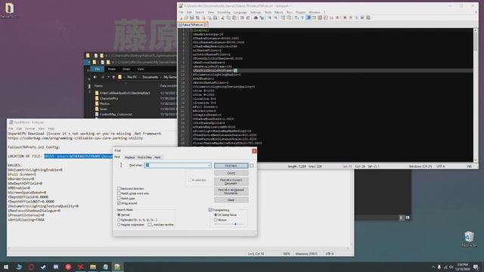
Task: Open the Recycle Bin desktop icon
Action: 469,239
